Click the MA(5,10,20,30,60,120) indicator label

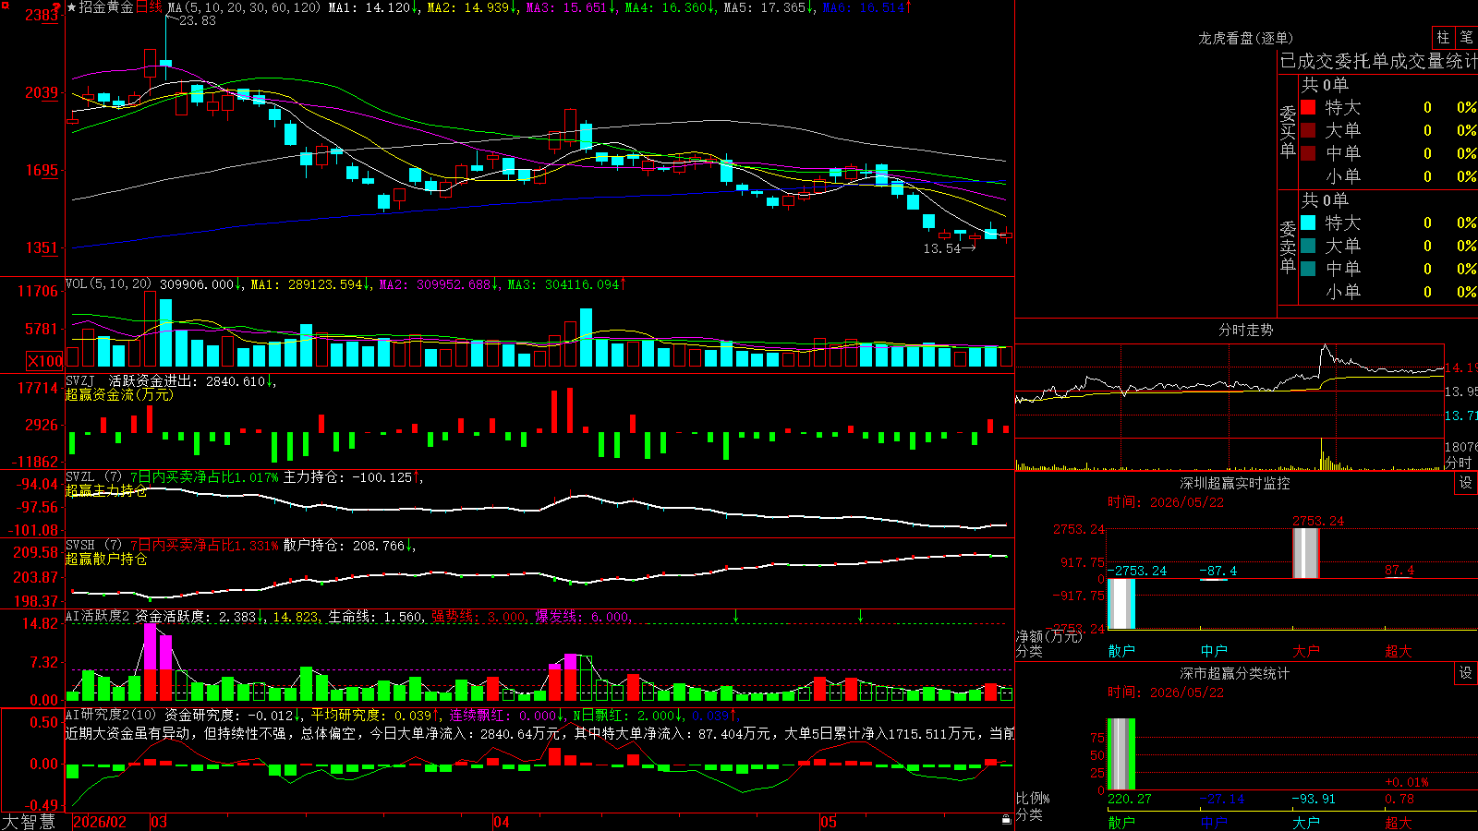244,7
